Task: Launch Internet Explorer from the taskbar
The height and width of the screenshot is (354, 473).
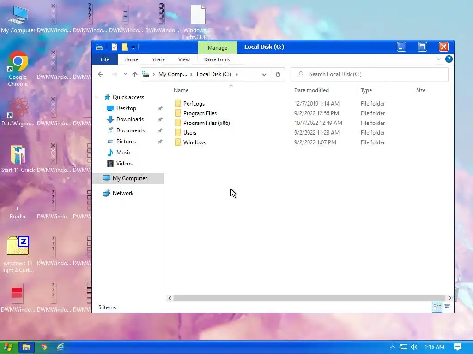Action: tap(61, 347)
